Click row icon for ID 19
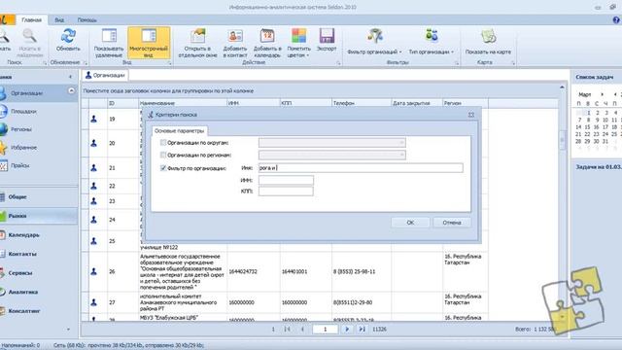This screenshot has width=622, height=350. 94,119
